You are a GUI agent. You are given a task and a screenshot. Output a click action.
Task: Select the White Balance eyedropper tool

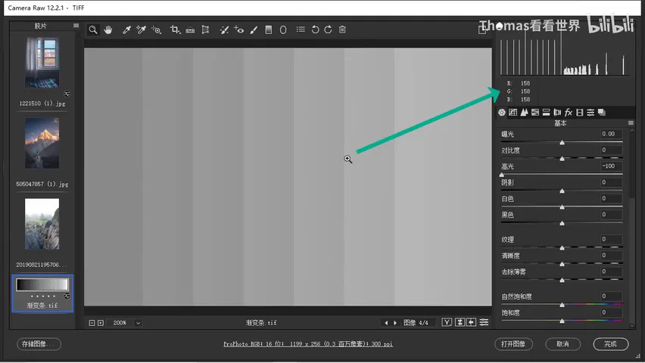126,29
